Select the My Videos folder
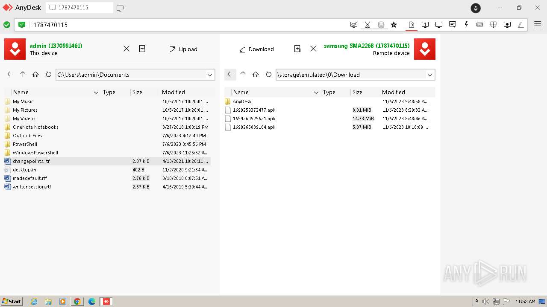 (107, 119)
